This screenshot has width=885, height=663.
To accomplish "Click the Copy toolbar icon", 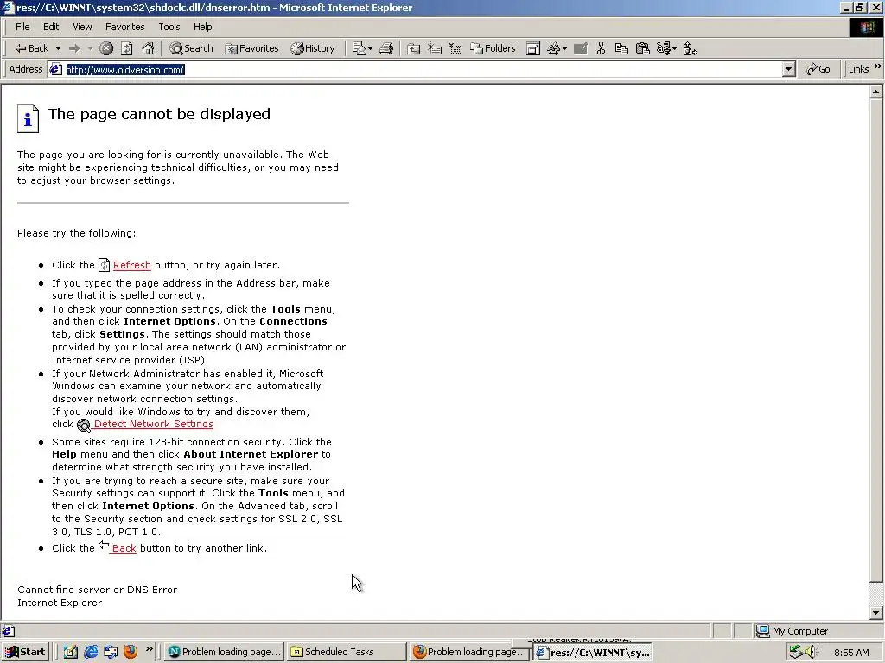I will coord(621,48).
